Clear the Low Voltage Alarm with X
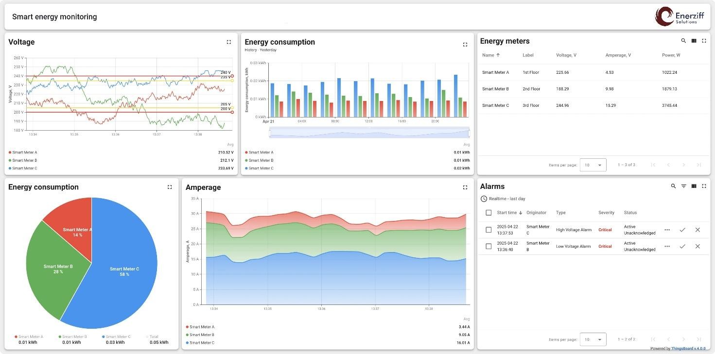This screenshot has width=715, height=354. pyautogui.click(x=698, y=247)
